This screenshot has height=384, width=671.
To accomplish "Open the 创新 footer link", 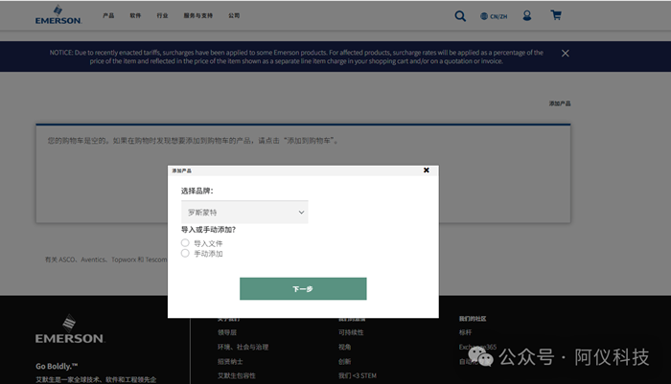I will [x=344, y=361].
